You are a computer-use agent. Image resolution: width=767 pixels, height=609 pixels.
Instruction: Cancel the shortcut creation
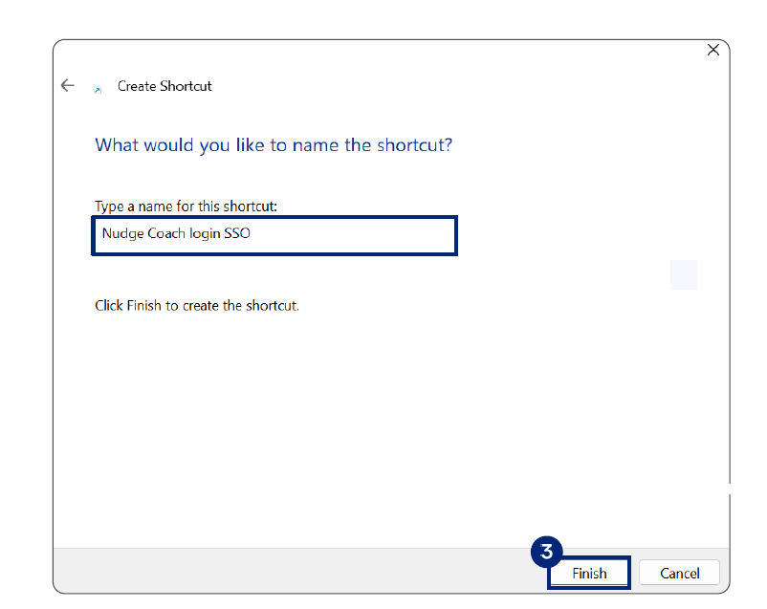[x=679, y=573]
